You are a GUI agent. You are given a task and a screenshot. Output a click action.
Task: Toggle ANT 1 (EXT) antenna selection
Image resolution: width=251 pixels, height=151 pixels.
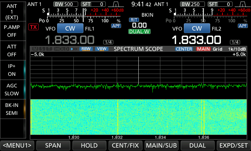12,12
